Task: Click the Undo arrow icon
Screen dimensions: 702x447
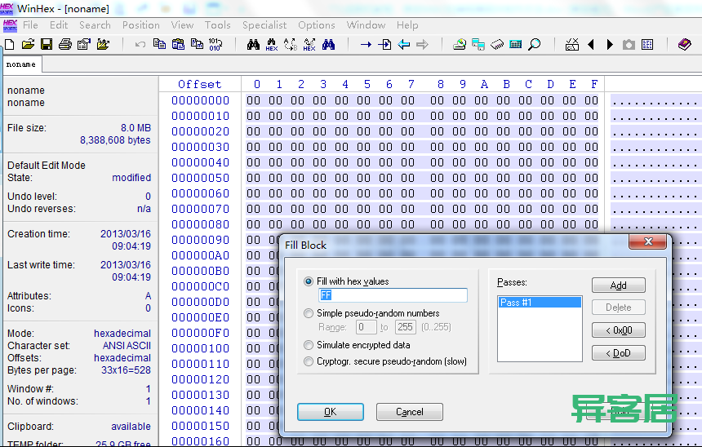Action: pos(140,44)
